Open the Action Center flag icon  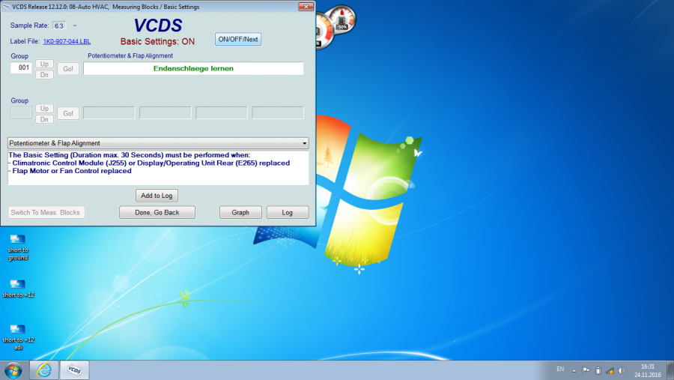point(586,370)
